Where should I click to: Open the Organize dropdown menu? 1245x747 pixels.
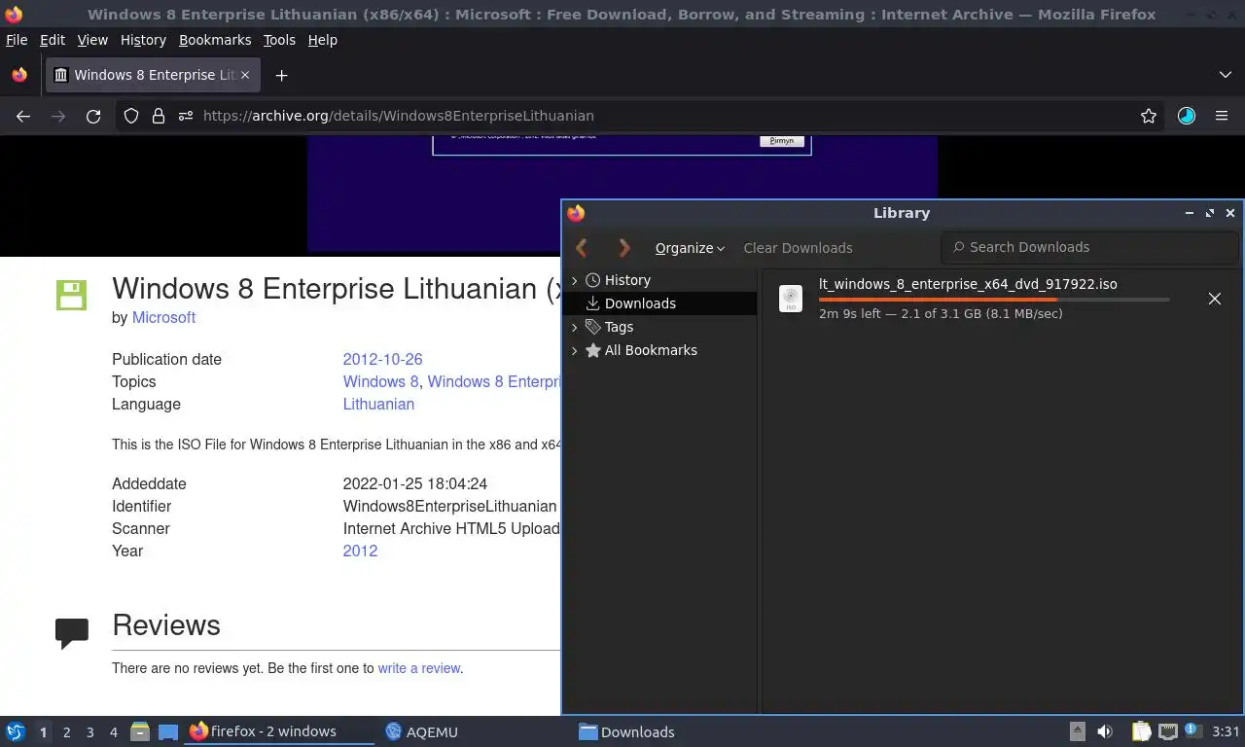tap(690, 248)
